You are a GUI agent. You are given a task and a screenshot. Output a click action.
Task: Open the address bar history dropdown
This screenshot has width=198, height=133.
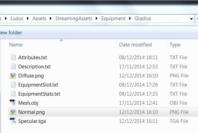pos(191,19)
